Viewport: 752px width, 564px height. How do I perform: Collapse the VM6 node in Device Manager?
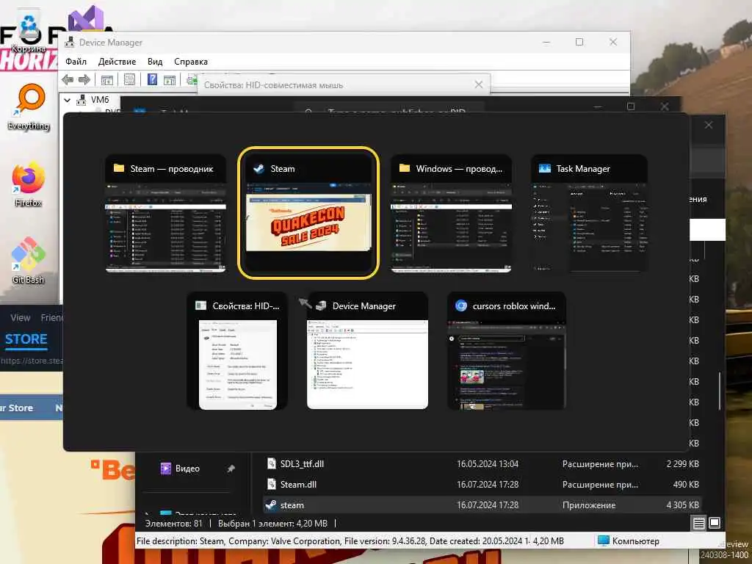pyautogui.click(x=68, y=100)
